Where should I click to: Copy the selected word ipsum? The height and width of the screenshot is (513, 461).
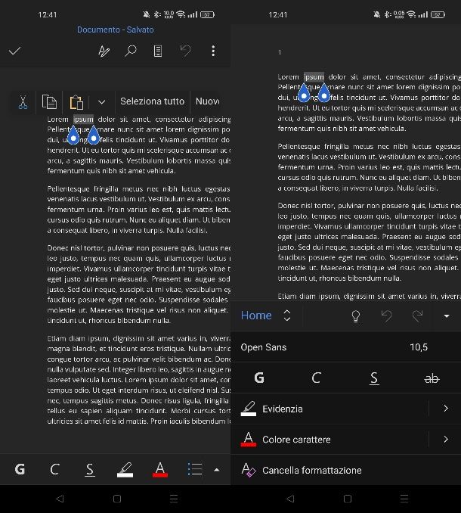tap(49, 101)
